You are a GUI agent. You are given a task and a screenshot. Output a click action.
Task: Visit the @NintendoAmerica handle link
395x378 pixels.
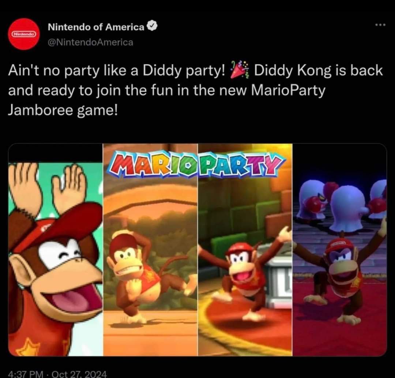coord(90,42)
